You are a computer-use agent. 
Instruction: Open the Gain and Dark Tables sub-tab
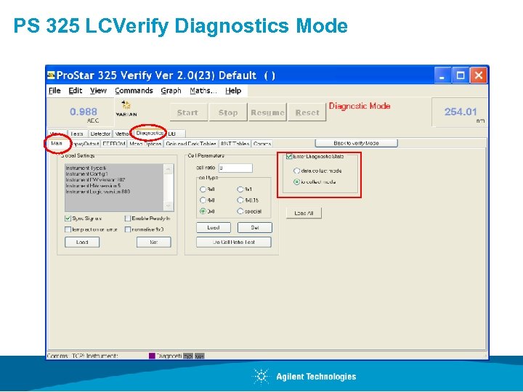point(191,144)
